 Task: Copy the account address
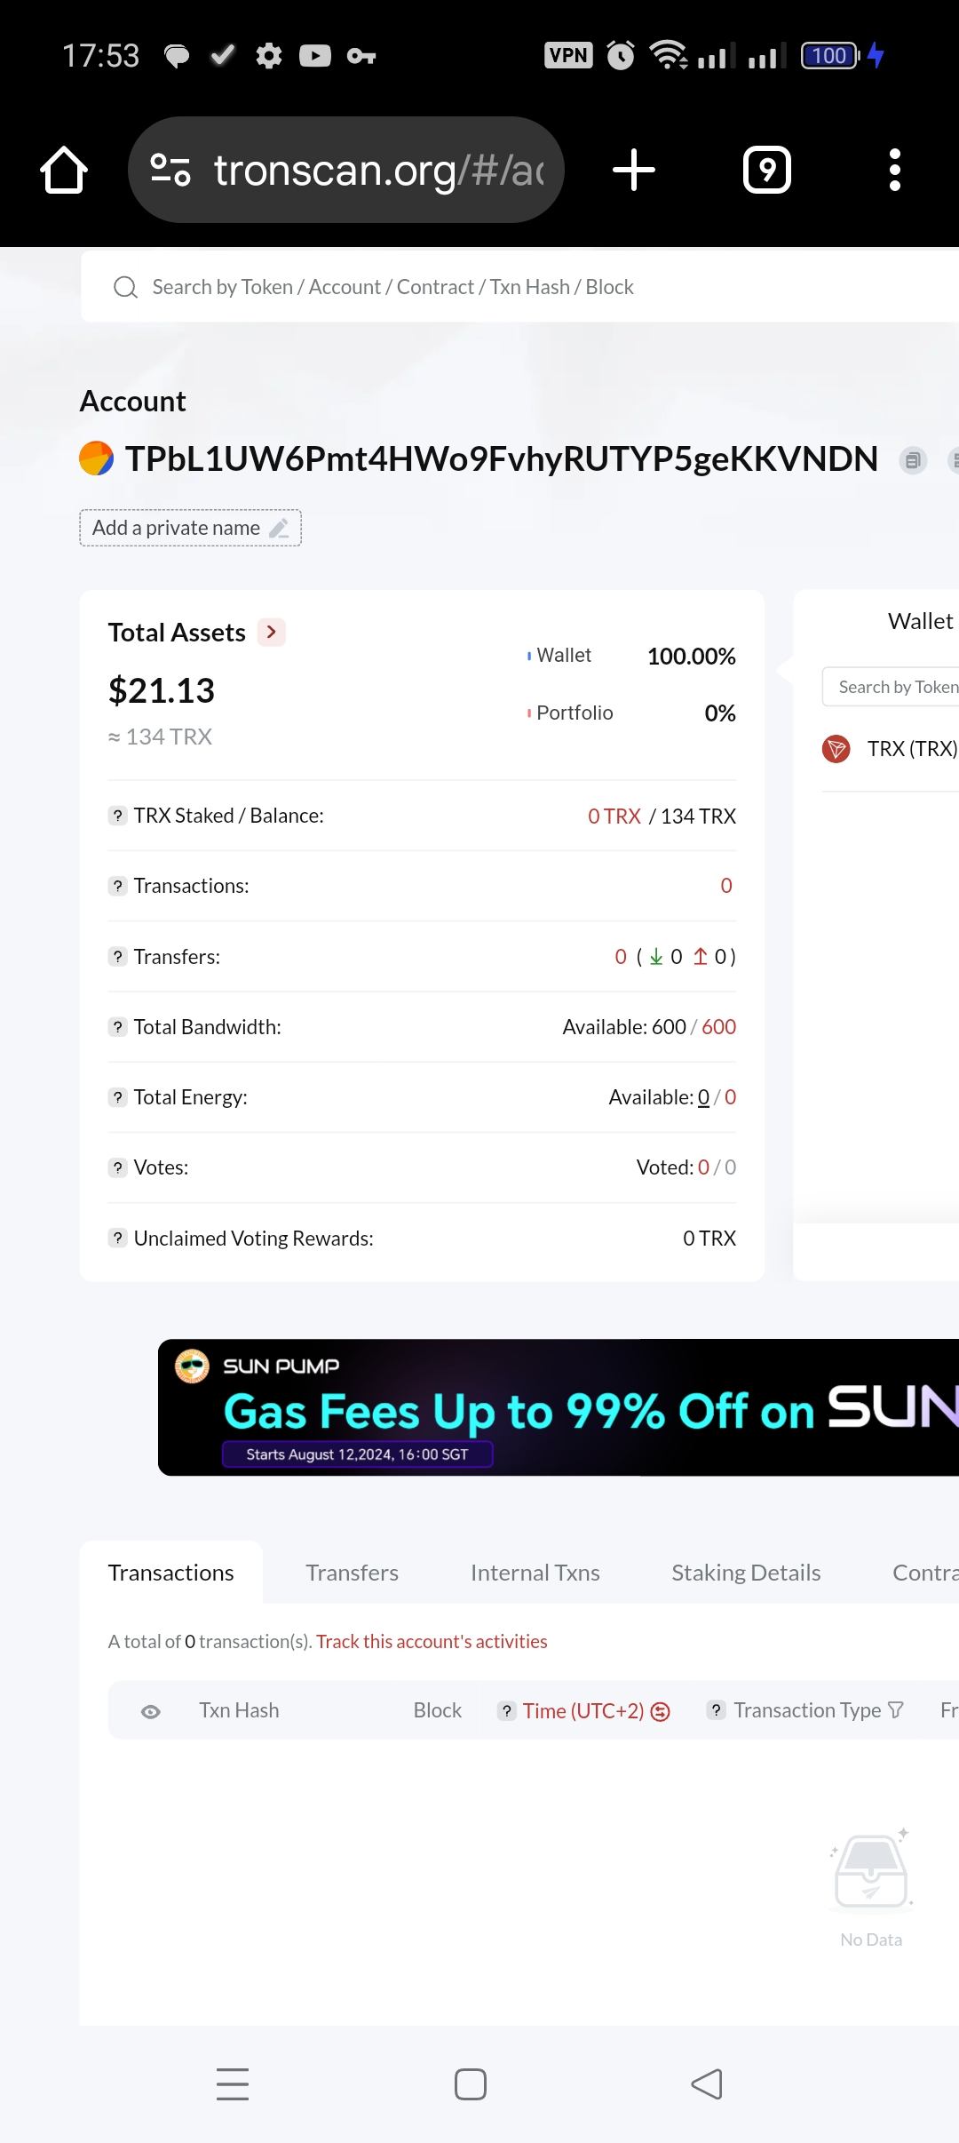[912, 460]
